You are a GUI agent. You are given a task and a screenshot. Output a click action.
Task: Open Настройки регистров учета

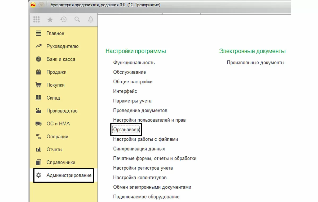[x=143, y=168]
